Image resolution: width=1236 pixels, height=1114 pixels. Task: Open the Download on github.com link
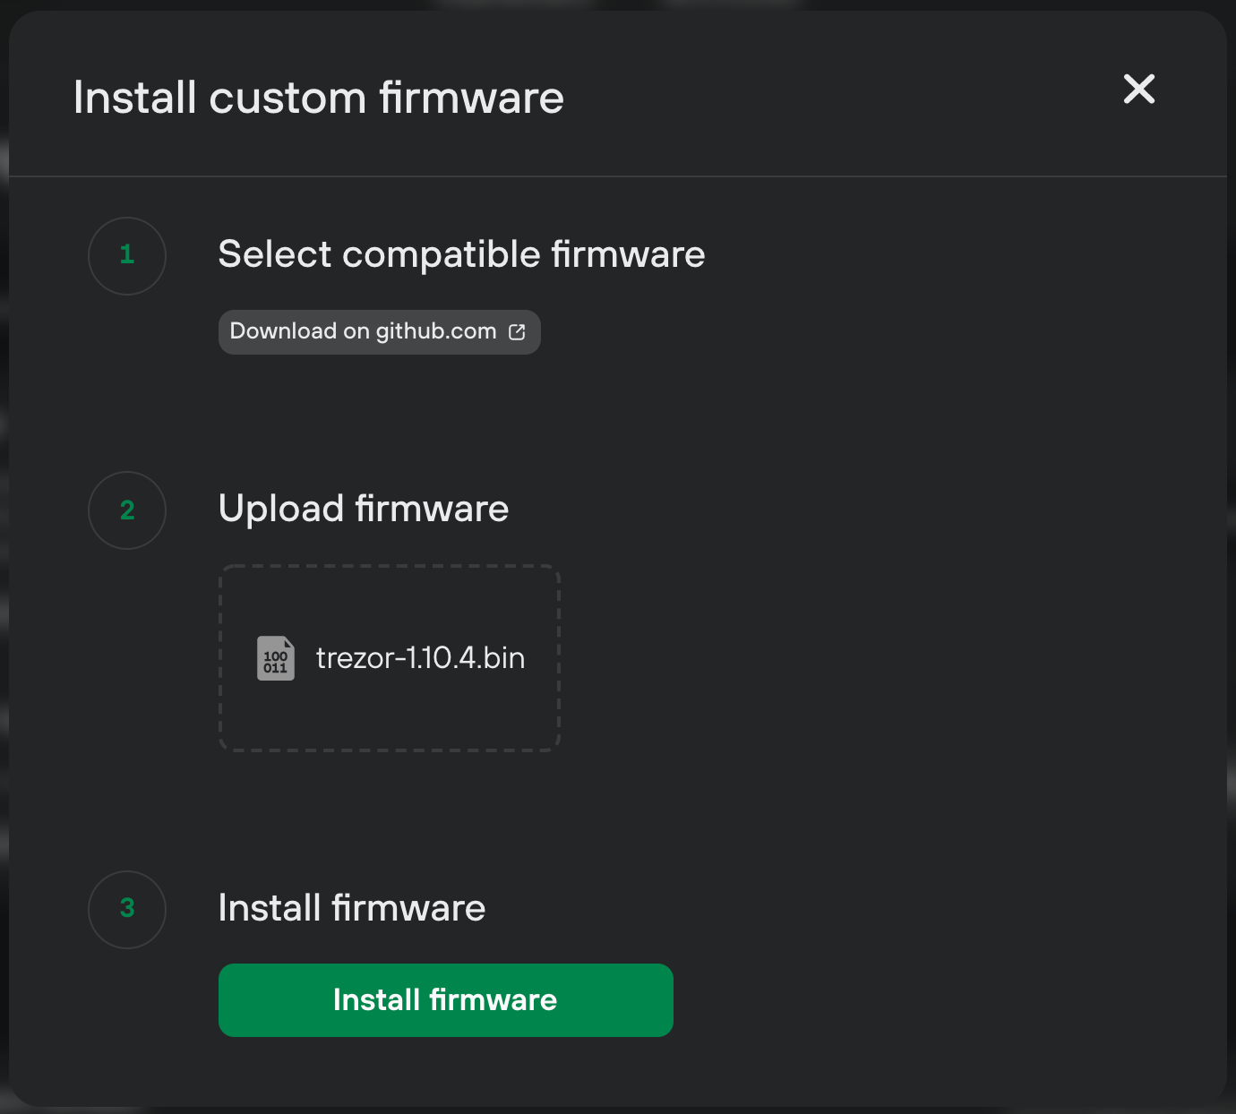[x=380, y=332]
